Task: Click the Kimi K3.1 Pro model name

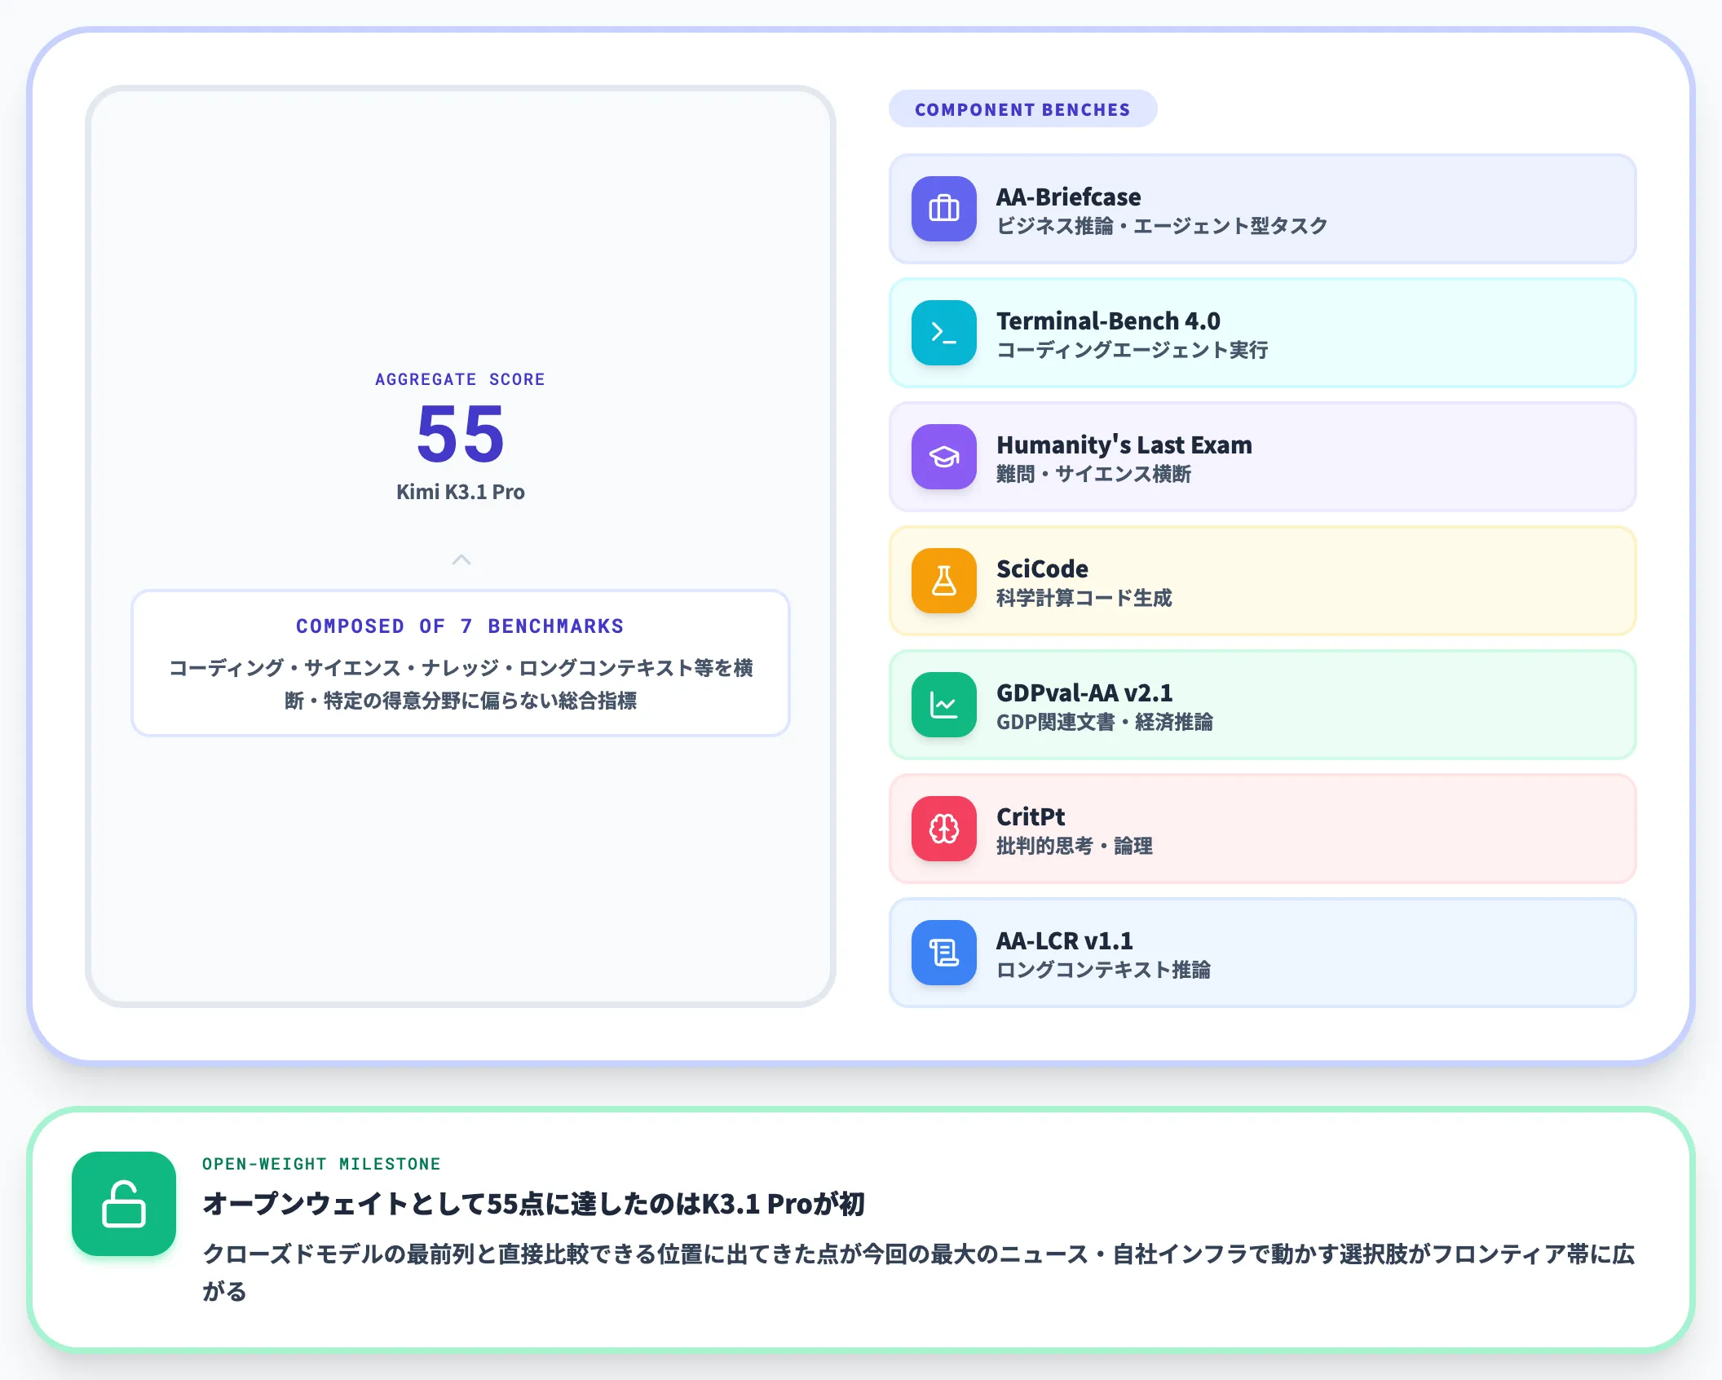Action: pos(461,492)
